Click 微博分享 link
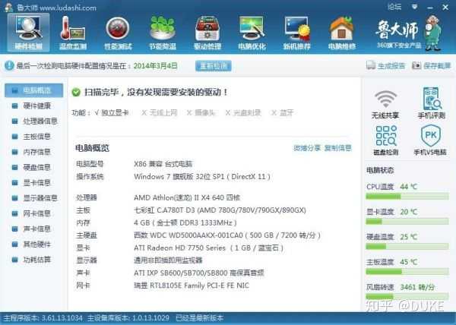Viewport: 456px width, 325px height. [x=307, y=148]
